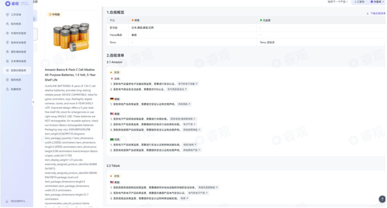Click the 限售 tag in Amazon section
The image size is (387, 208).
pos(117,73)
